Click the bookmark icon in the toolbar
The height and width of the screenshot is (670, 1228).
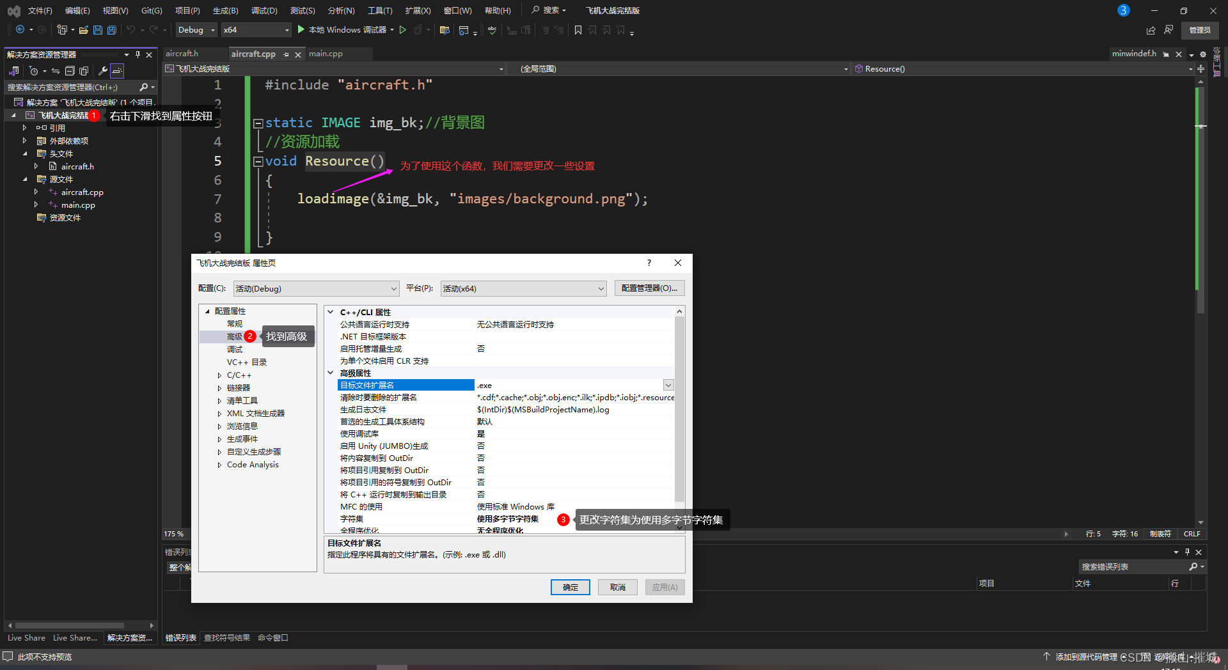[578, 30]
